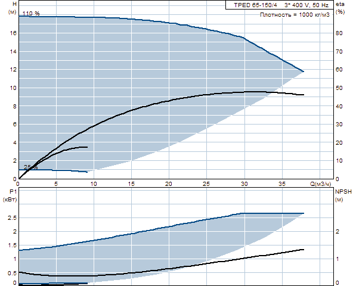The image size is (353, 286).
Task: Click the 0.5 tick on P1 axis
Action: [x=12, y=273]
